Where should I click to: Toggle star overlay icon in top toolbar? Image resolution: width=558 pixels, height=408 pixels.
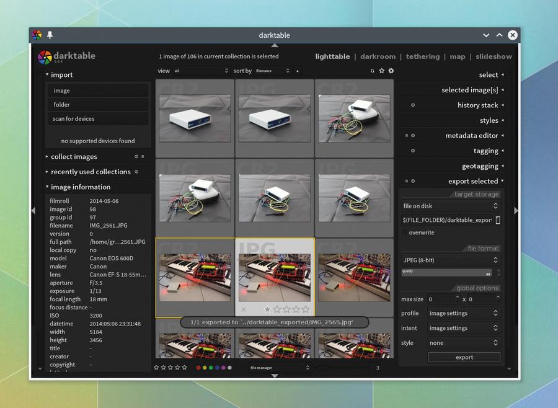(381, 71)
